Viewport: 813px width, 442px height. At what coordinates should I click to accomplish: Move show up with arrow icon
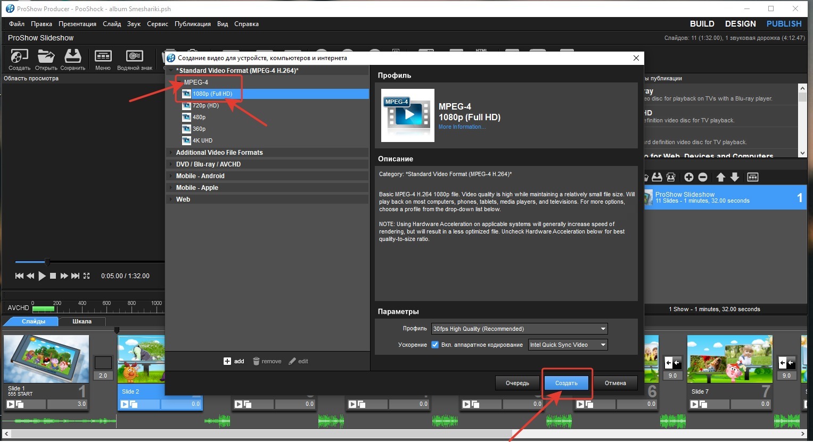(721, 177)
